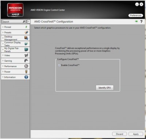Minimize the Control Center window
The height and width of the screenshot is (139, 146).
[137, 4]
